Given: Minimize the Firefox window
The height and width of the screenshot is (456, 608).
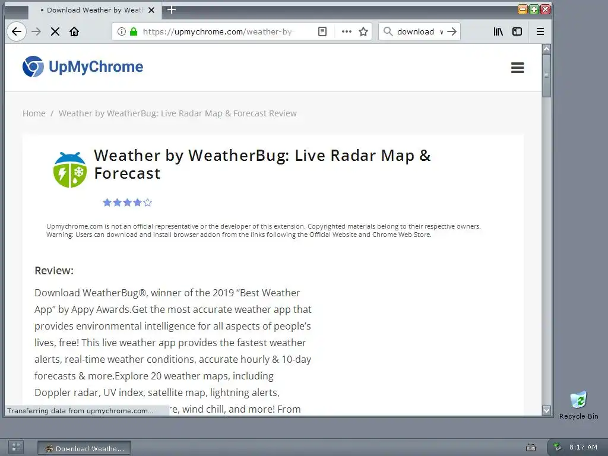Looking at the screenshot, I should click(522, 9).
